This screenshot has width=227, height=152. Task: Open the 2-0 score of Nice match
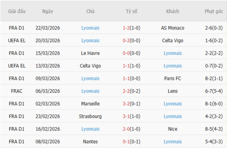[126, 129]
